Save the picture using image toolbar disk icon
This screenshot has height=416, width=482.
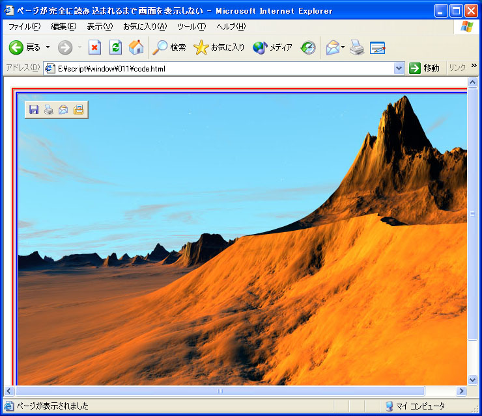pyautogui.click(x=34, y=109)
